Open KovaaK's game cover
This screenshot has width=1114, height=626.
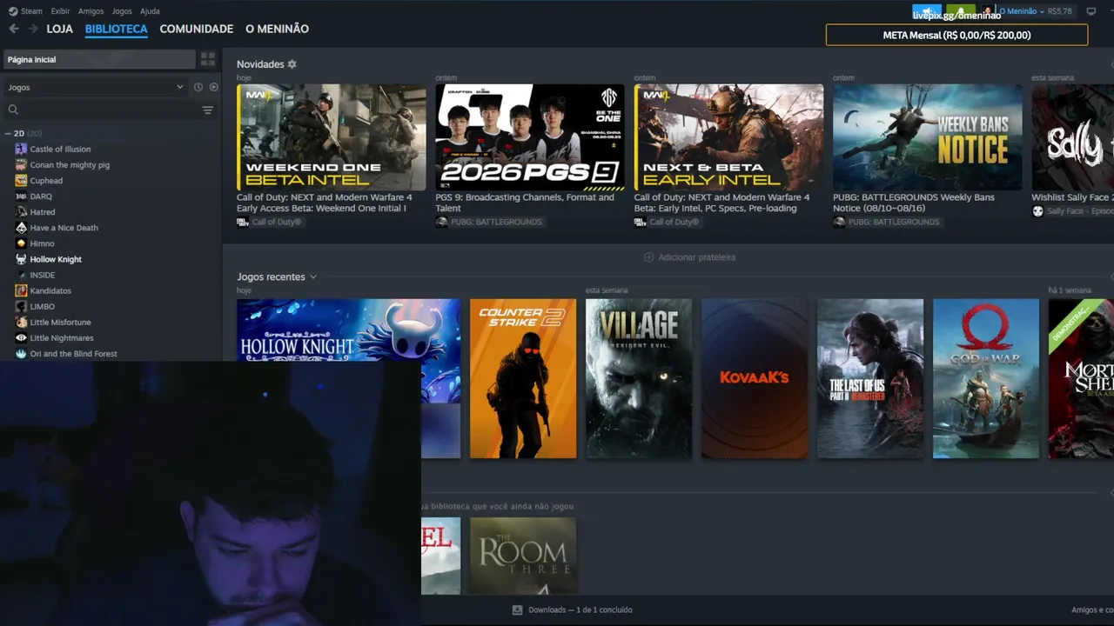coord(755,378)
